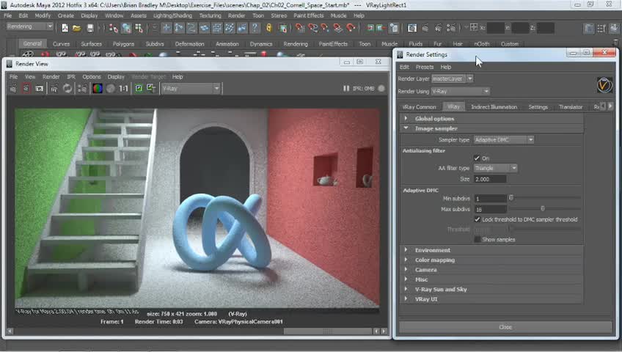Open the AA filter type dropdown
622x352 pixels.
(495, 168)
